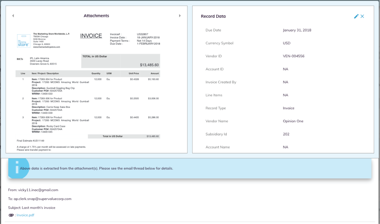Click the paperclip attachment icon
Image resolution: width=380 pixels, height=224 pixels.
[x=11, y=215]
